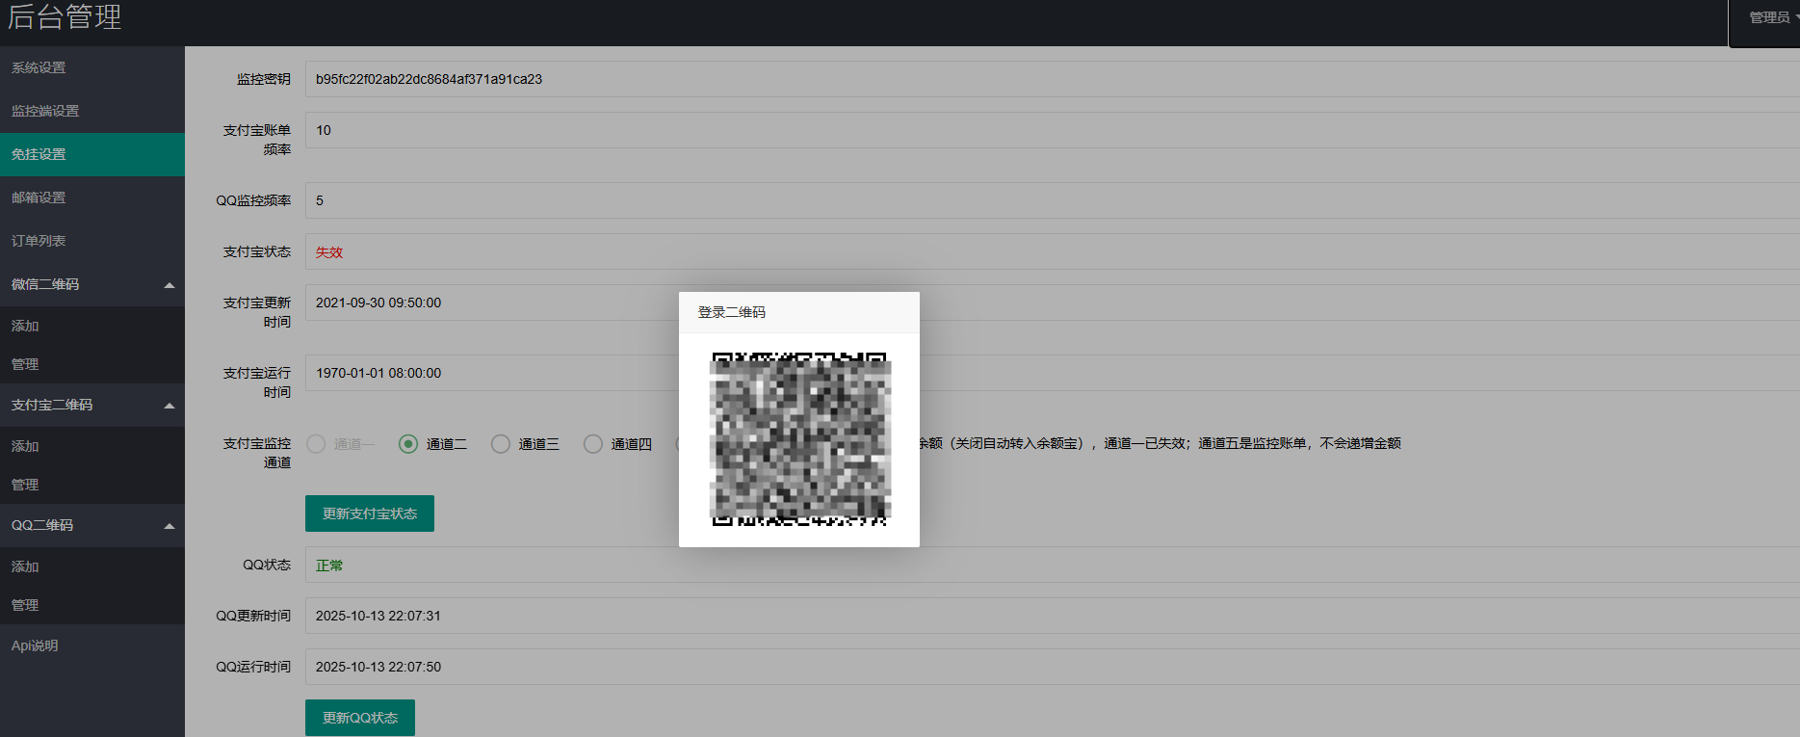Collapse the 支付宝二维码 sidebar caret arrow
Screen dimensions: 1800x737
click(170, 406)
